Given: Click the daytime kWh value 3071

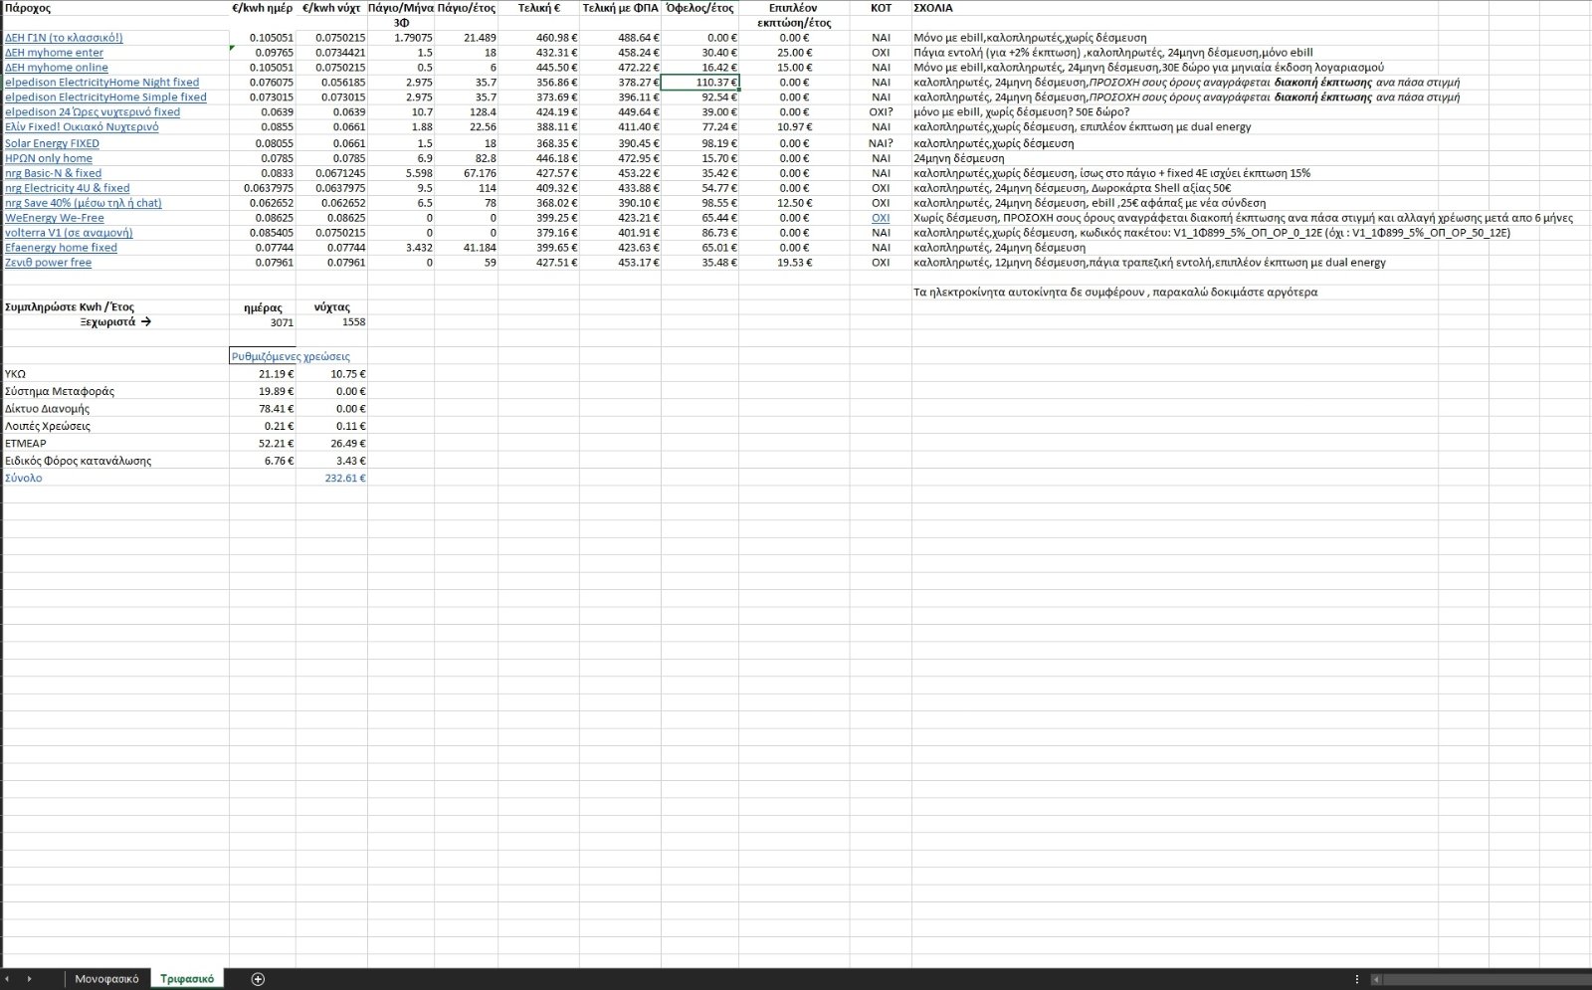Looking at the screenshot, I should (262, 322).
